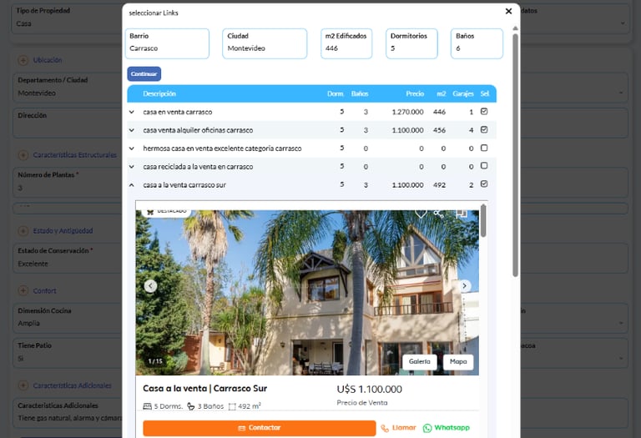
Task: Click the favorite heart icon on photo
Action: pyautogui.click(x=421, y=214)
